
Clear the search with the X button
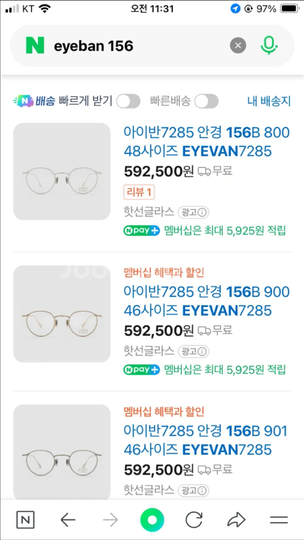point(237,45)
